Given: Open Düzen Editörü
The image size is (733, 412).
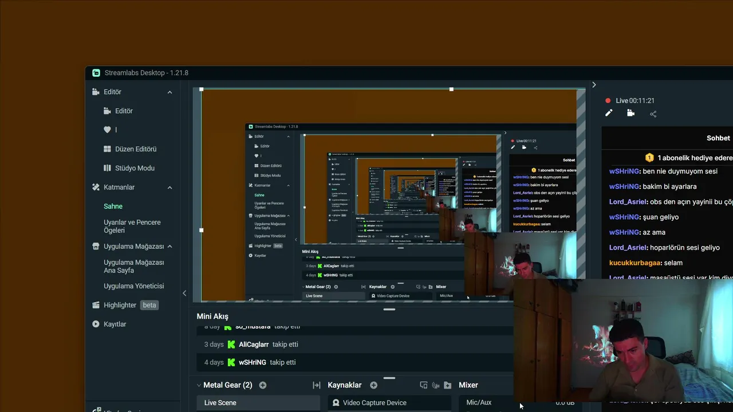Looking at the screenshot, I should (x=136, y=149).
